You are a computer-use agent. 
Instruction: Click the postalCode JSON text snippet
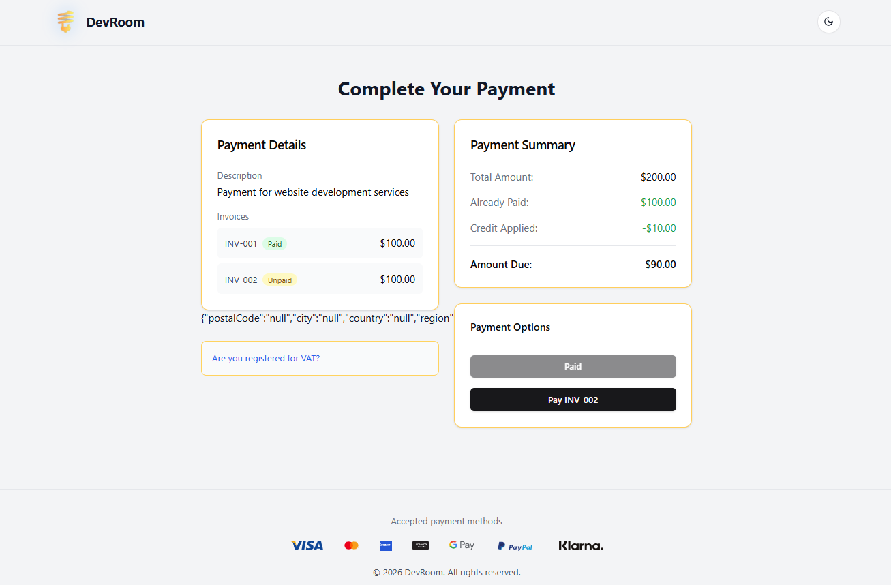[327, 318]
